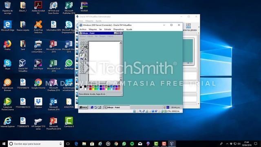Click the Windows Start button on host taskbar
The image size is (261, 147).
tap(4, 143)
